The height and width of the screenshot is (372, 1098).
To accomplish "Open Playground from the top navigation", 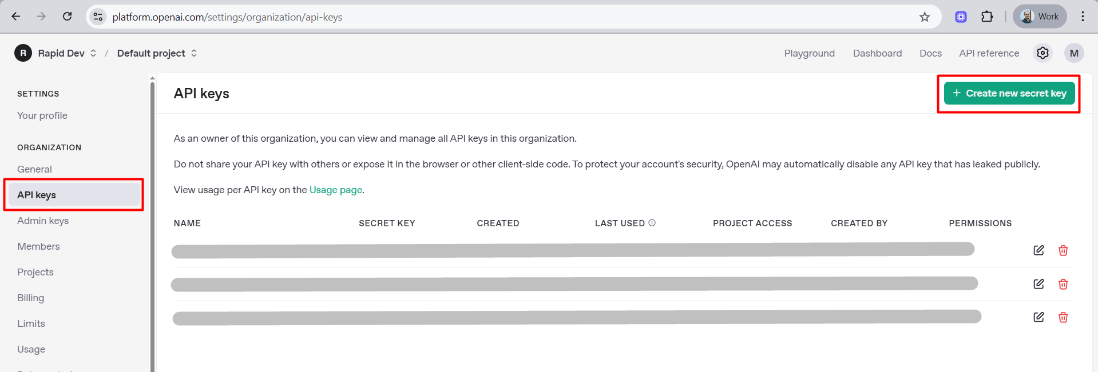I will click(809, 53).
